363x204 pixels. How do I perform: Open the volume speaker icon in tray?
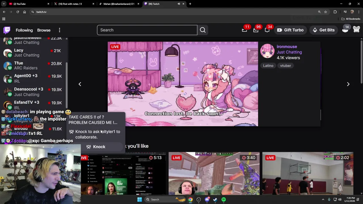[x=340, y=199]
